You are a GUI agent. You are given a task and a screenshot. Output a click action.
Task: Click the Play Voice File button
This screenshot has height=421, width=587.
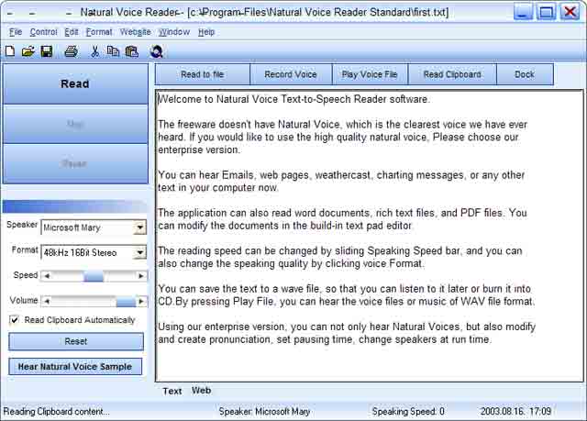[370, 74]
